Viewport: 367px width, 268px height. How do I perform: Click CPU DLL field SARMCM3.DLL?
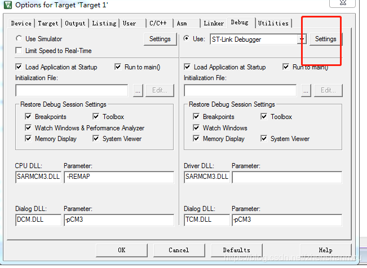coord(38,177)
